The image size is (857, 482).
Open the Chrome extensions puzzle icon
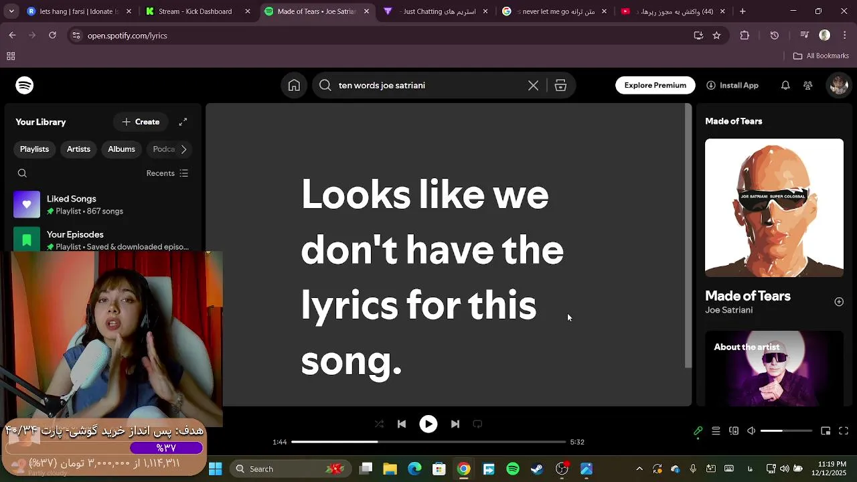[x=745, y=35]
